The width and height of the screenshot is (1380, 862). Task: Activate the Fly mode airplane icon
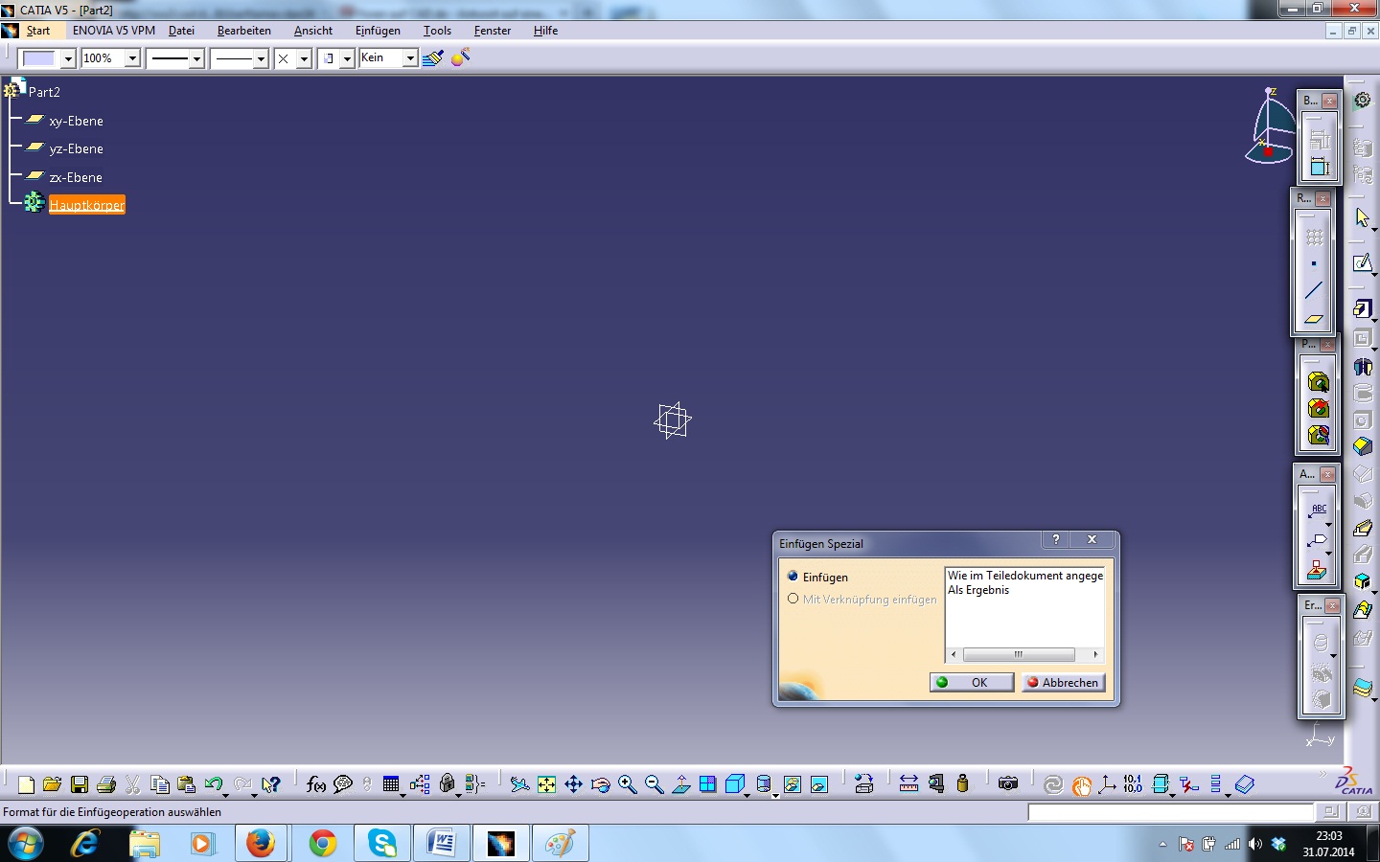[x=519, y=784]
